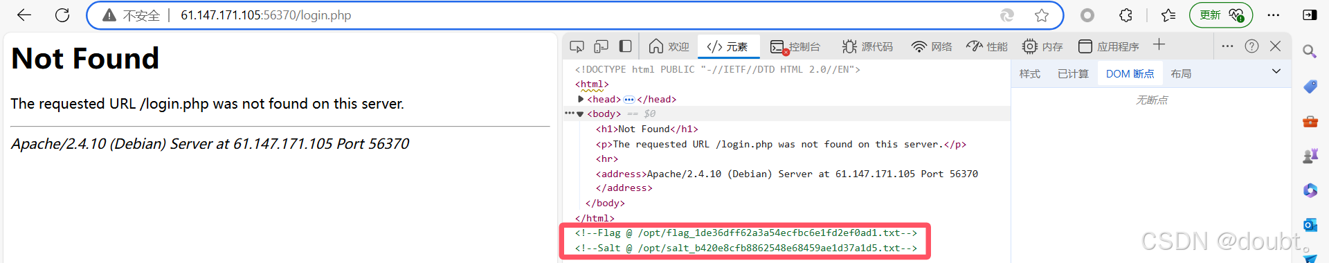Select the Salt comment node
1329x263 pixels.
click(745, 248)
